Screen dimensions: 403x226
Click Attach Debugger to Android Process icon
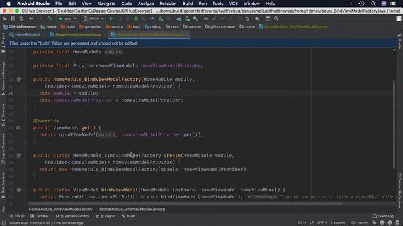click(x=161, y=19)
